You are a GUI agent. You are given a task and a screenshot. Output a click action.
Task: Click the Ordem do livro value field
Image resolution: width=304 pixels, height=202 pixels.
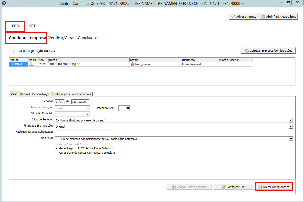(122, 108)
